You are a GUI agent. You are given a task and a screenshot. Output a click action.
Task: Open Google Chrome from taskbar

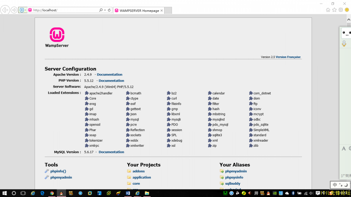(52, 193)
